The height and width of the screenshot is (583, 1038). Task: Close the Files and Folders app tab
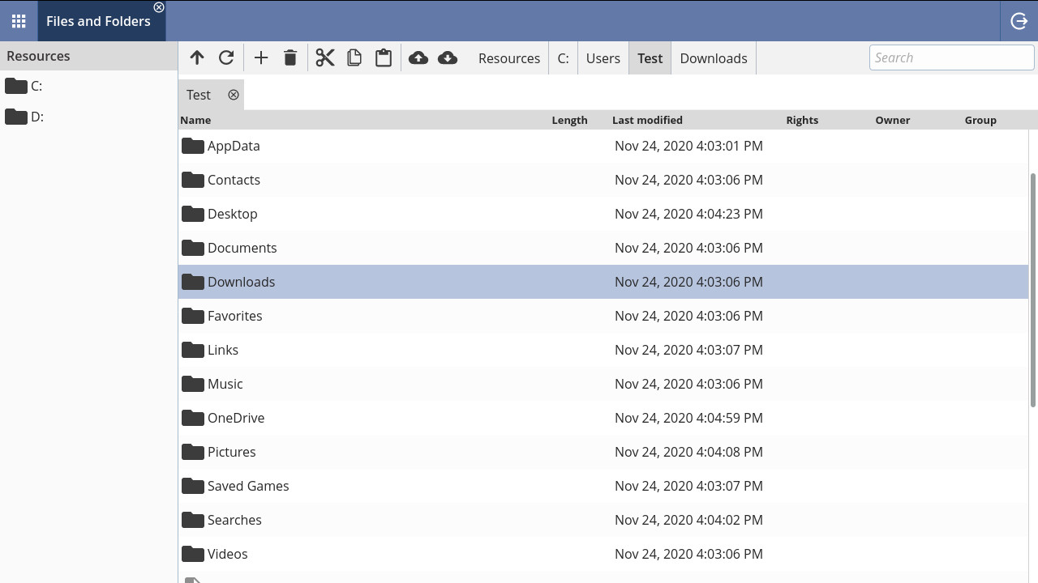159,7
